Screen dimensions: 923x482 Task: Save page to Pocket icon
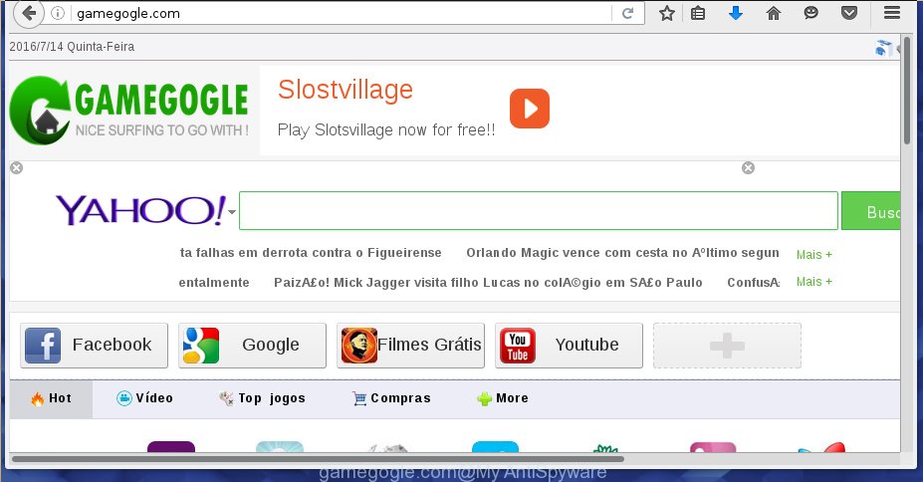click(849, 13)
